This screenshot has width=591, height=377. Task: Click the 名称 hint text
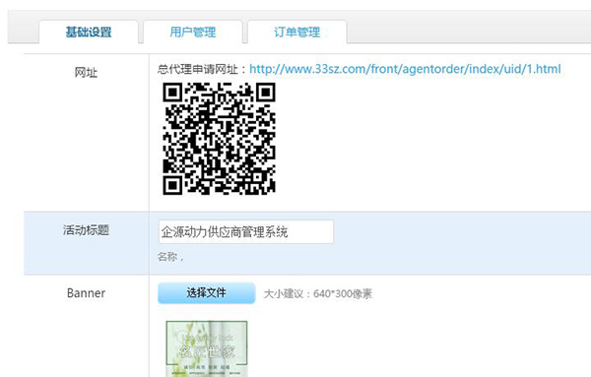tap(170, 257)
